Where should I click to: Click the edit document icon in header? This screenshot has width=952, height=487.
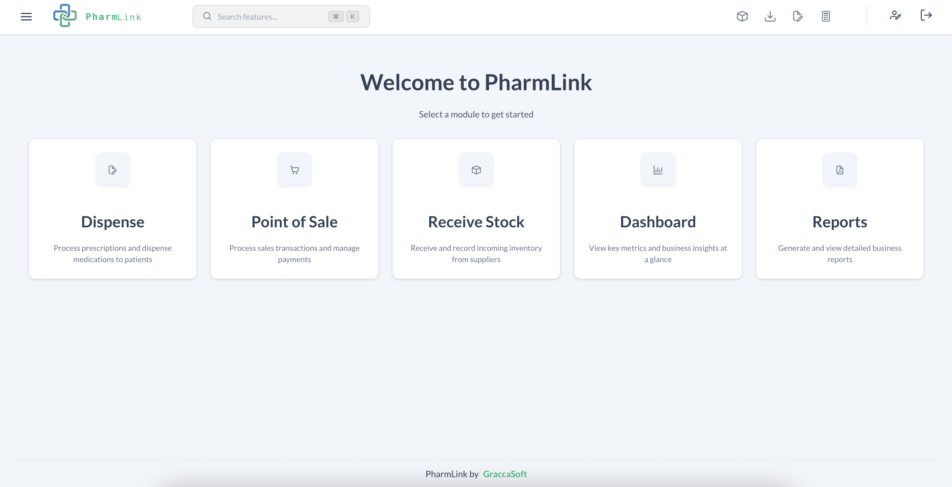pyautogui.click(x=797, y=16)
